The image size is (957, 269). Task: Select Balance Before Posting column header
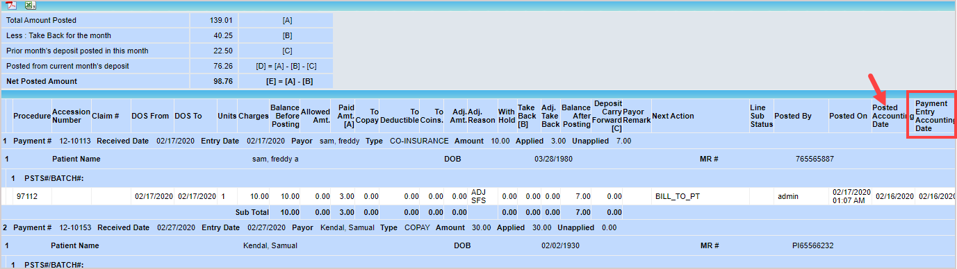(x=285, y=116)
